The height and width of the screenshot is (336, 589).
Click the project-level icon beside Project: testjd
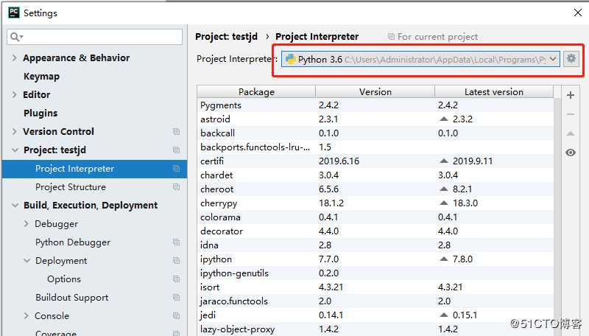click(176, 150)
